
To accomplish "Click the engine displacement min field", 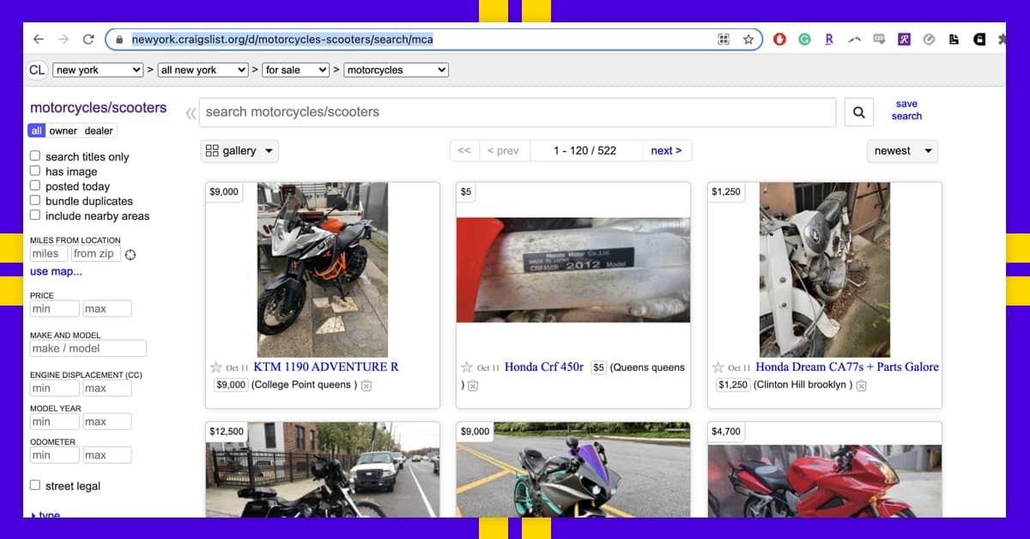I will 54,389.
